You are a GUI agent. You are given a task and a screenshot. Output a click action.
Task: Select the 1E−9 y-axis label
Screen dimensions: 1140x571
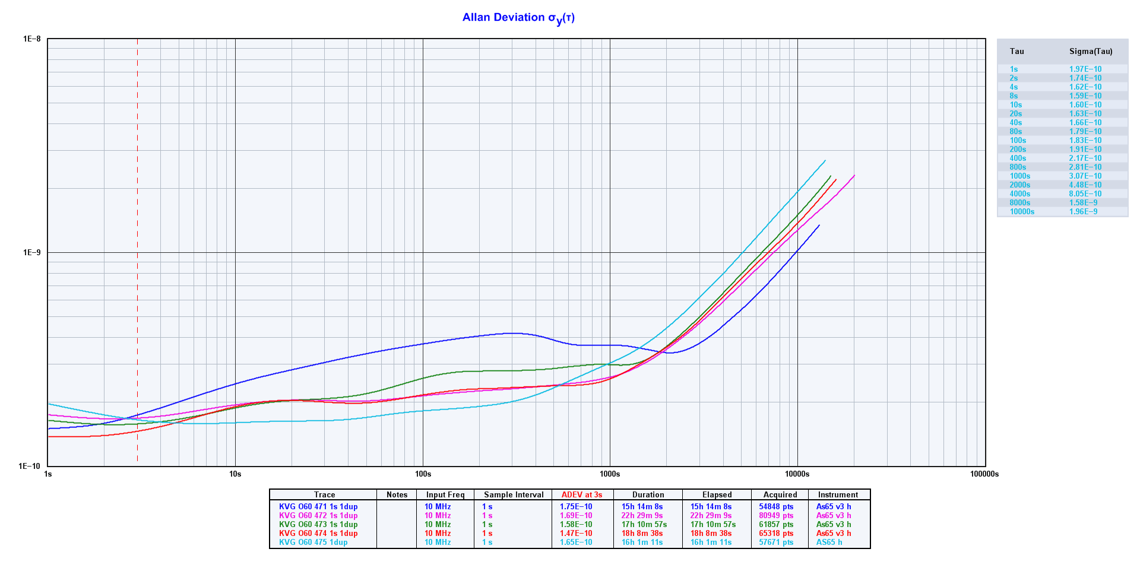coord(32,252)
